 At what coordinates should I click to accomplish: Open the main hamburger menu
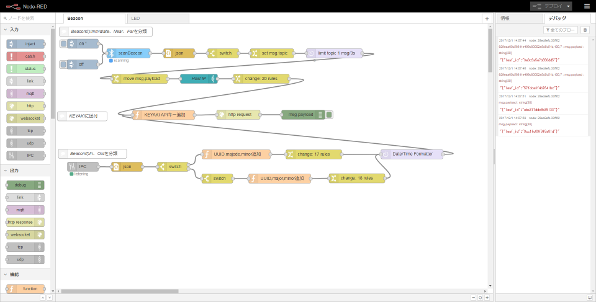pos(587,6)
